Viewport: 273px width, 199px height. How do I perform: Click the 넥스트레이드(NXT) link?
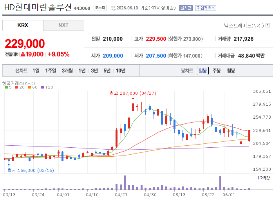click(244, 25)
